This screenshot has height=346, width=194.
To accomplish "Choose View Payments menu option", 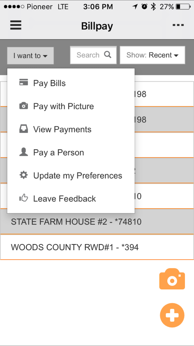I will [x=62, y=129].
